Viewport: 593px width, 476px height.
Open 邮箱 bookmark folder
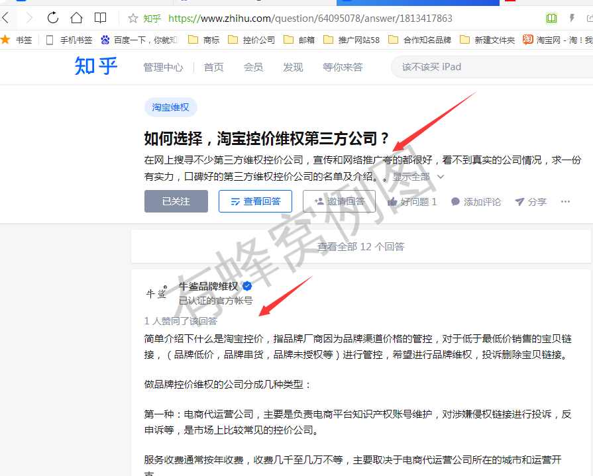tap(299, 40)
